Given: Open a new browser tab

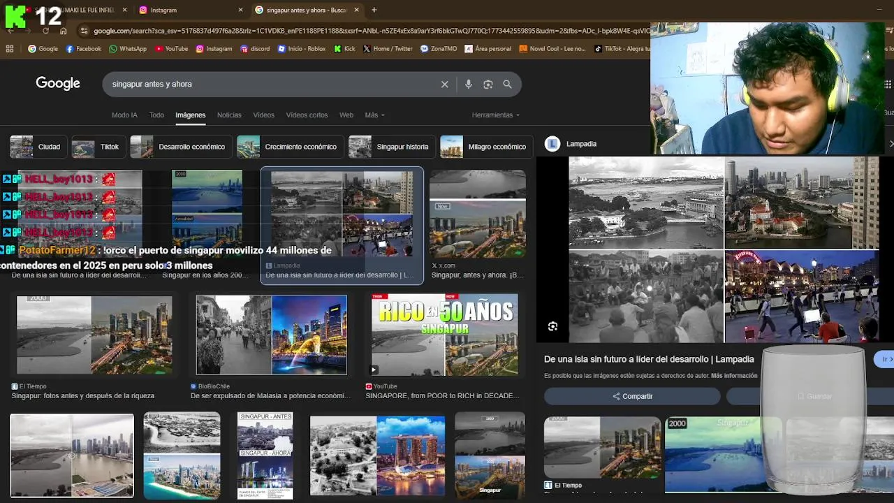Looking at the screenshot, I should tap(374, 10).
